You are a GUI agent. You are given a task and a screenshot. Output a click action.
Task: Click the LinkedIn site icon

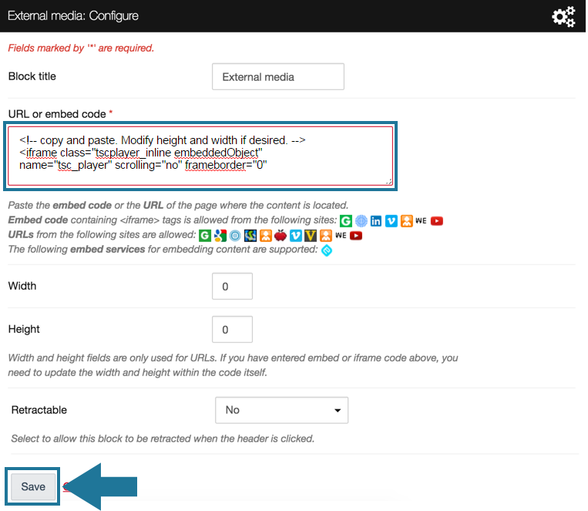pos(376,220)
